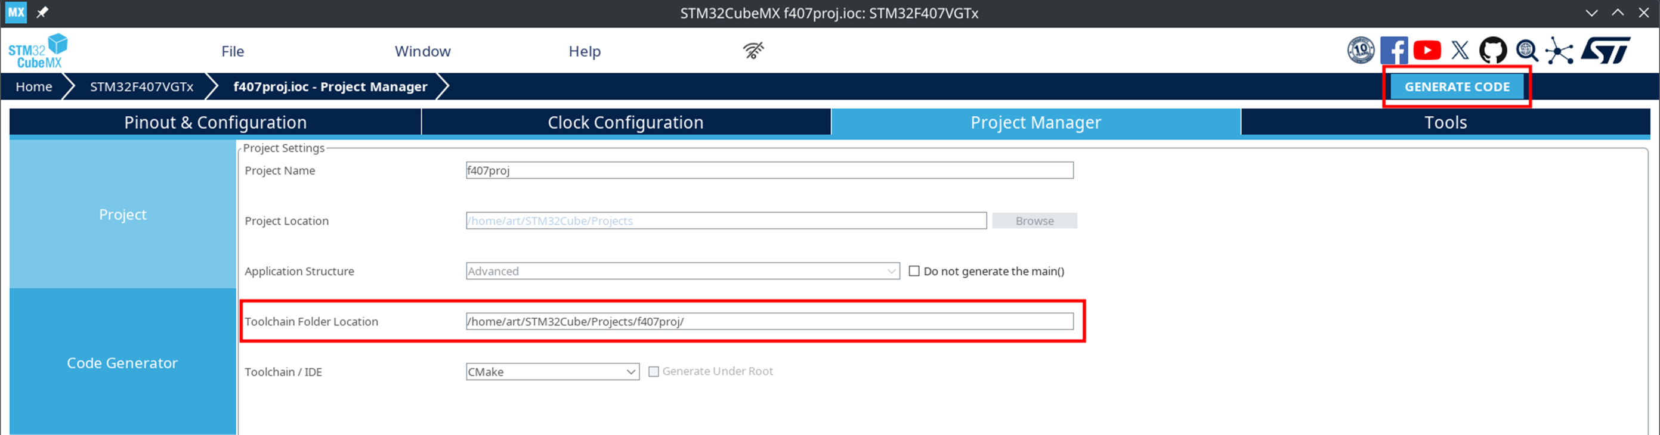Switch to Clock Configuration tab
Screen dimensions: 1660x435
click(626, 122)
